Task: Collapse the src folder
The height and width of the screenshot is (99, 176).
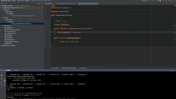Action: tap(3, 18)
